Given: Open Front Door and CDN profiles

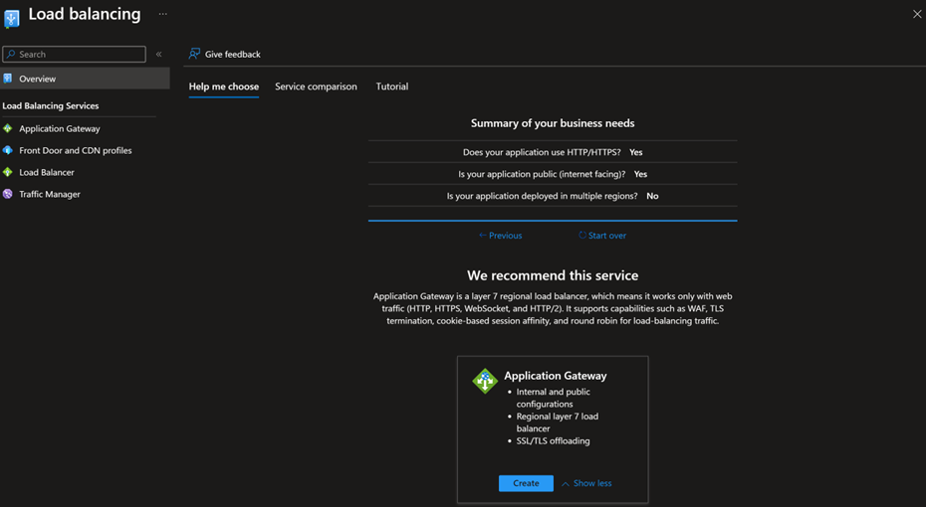Looking at the screenshot, I should click(75, 150).
